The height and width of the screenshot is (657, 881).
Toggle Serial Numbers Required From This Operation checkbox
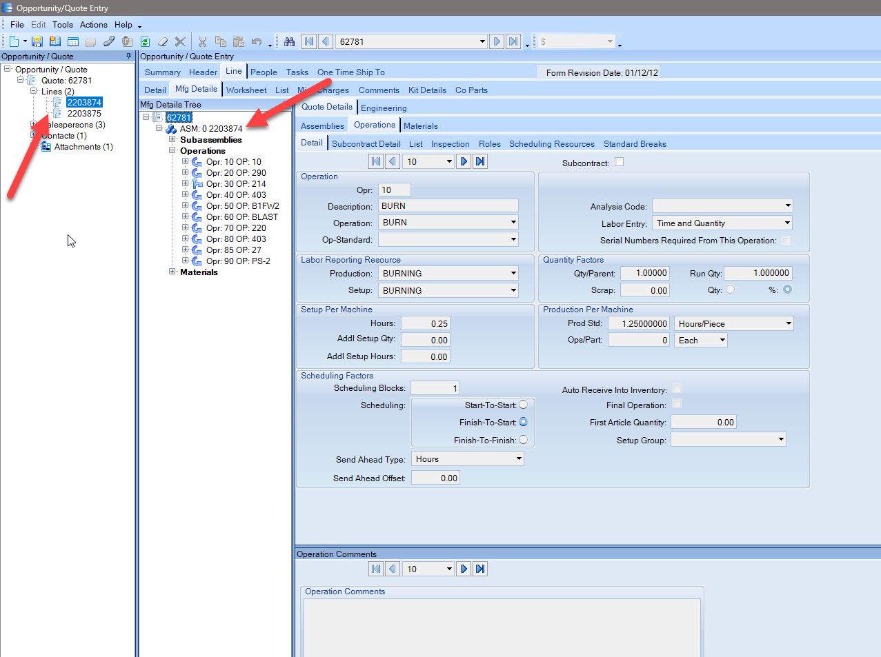pyautogui.click(x=786, y=241)
